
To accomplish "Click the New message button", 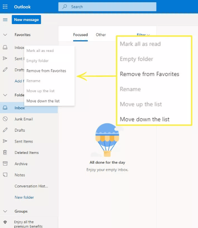I will [26, 20].
